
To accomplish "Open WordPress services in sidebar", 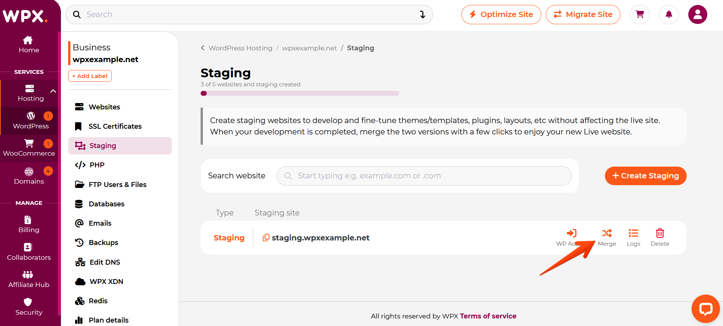I will (31, 121).
